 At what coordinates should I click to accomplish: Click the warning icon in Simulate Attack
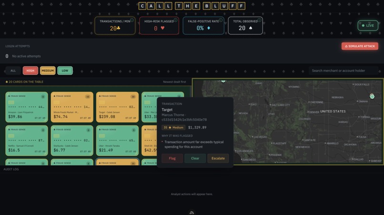pos(346,46)
